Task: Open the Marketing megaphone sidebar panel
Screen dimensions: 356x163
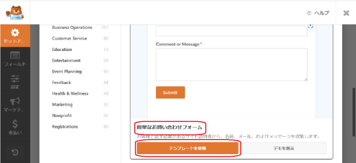Action: 15,104
